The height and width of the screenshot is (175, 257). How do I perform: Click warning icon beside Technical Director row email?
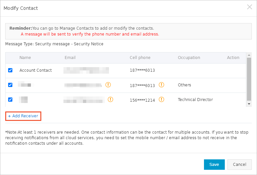tap(111, 99)
